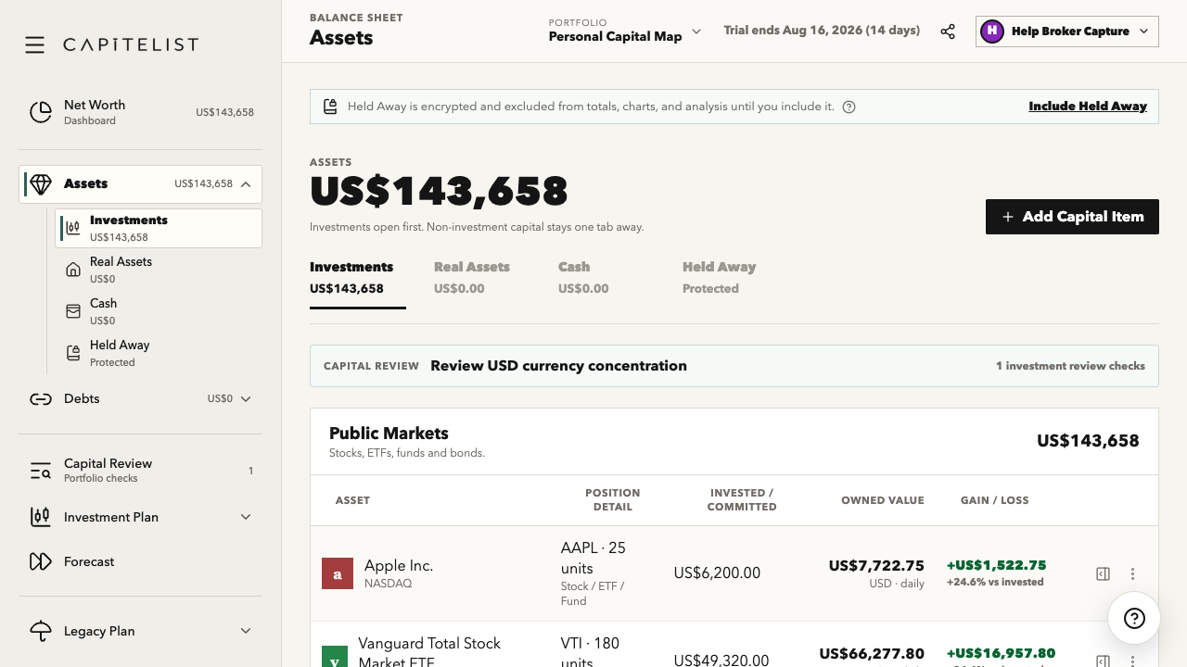Viewport: 1187px width, 667px height.
Task: Click the 'Trial ends Aug 16, 2026' notice
Action: coord(822,31)
